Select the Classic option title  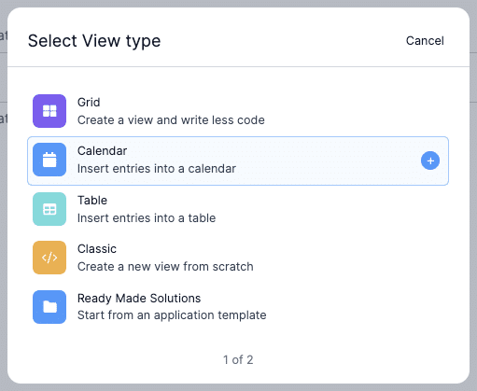click(97, 249)
